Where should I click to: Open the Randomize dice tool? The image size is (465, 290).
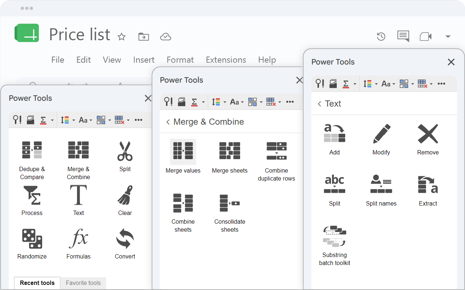32,244
